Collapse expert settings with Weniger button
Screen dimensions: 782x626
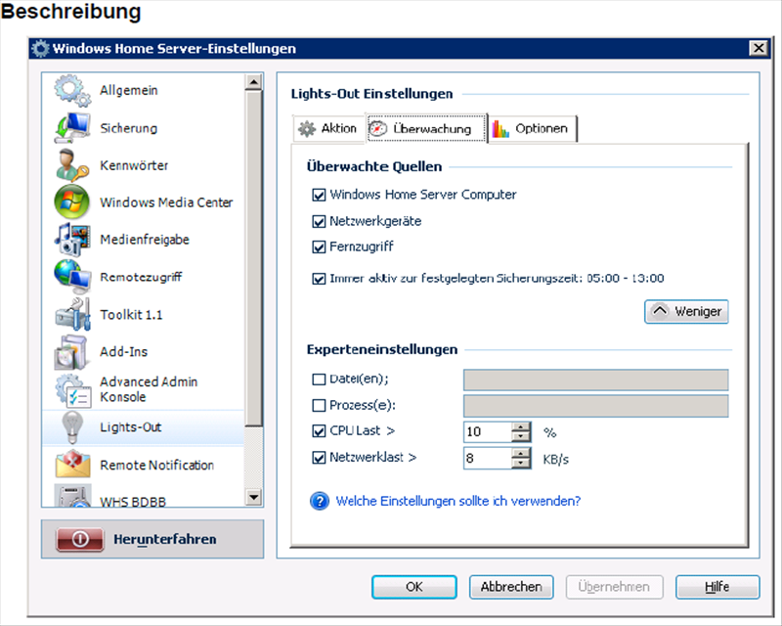[x=686, y=311]
